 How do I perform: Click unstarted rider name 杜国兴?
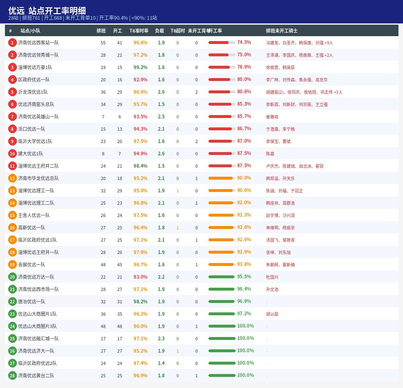[x=272, y=277]
